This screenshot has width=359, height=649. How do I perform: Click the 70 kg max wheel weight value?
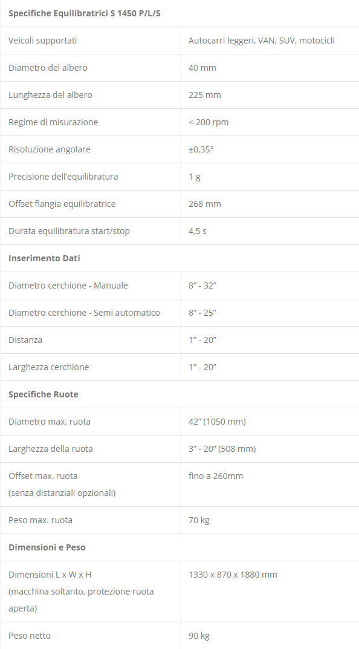199,520
